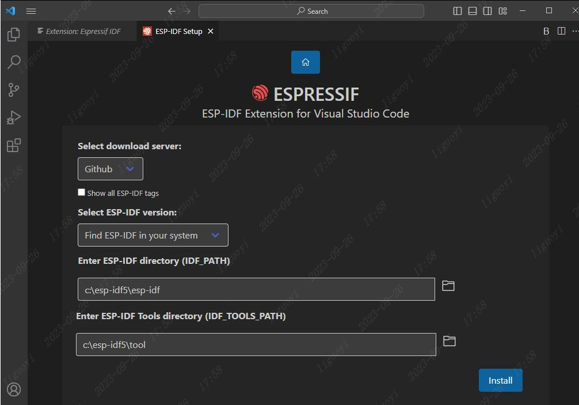Click the Install button

click(500, 380)
